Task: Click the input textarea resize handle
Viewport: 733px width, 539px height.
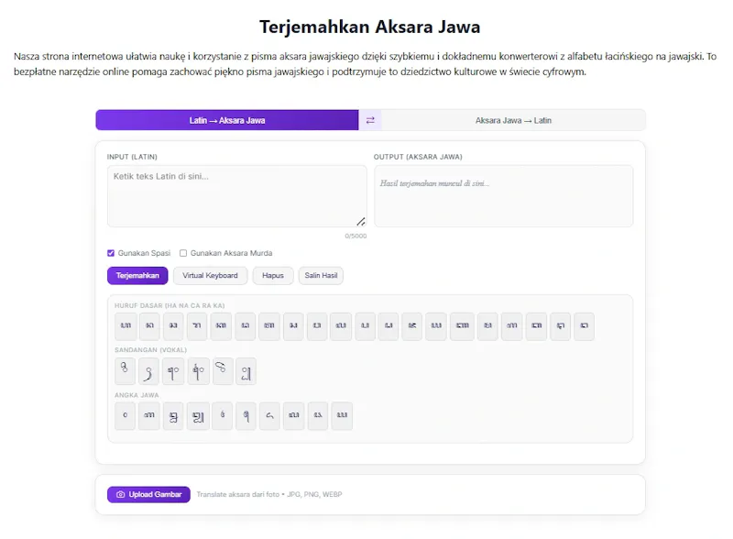Action: [361, 222]
